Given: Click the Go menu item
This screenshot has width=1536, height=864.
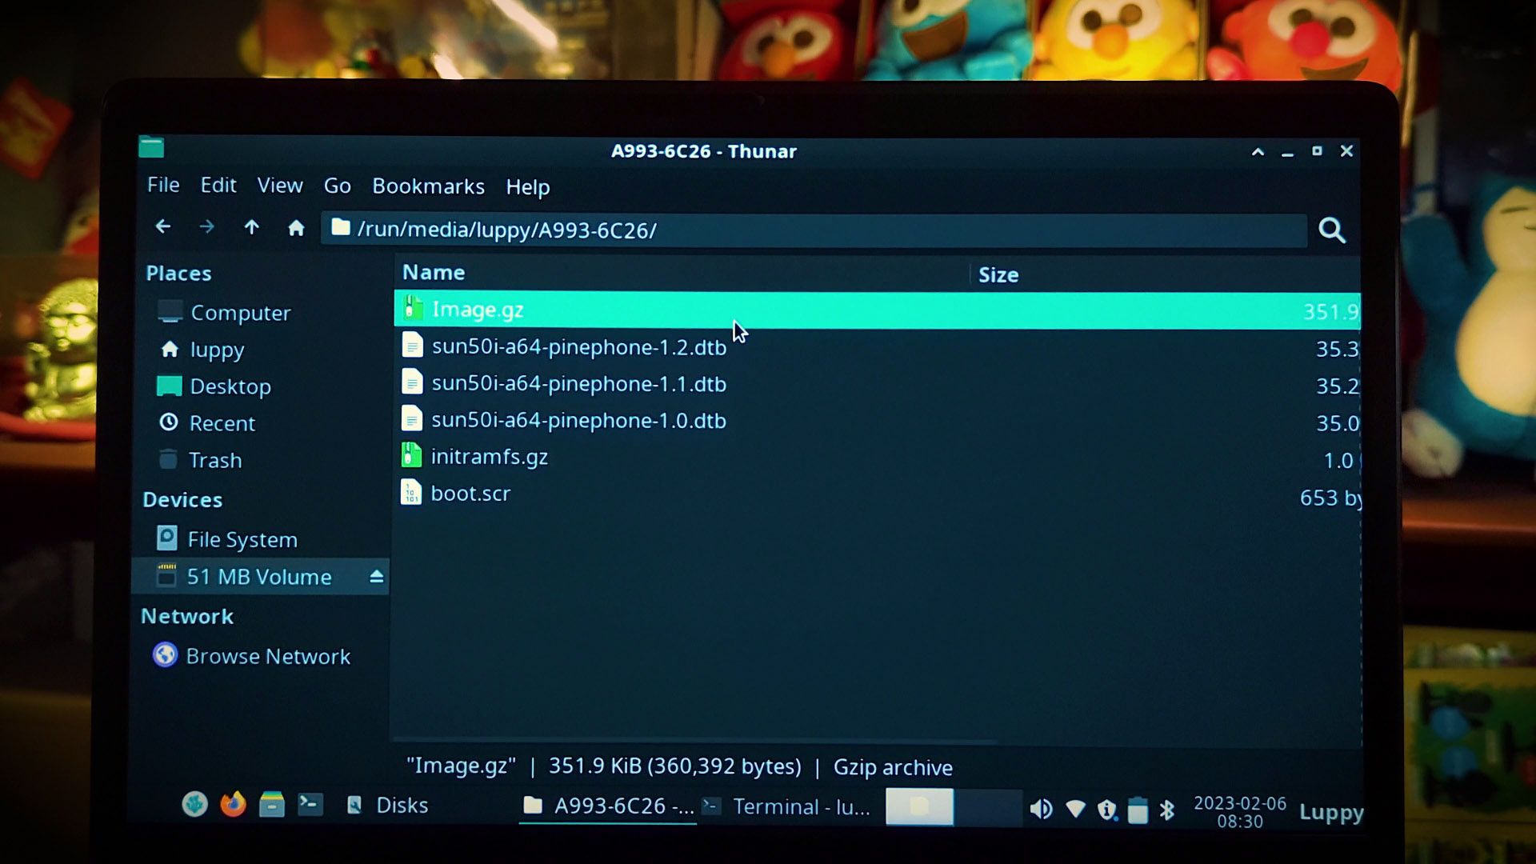Looking at the screenshot, I should coord(338,186).
